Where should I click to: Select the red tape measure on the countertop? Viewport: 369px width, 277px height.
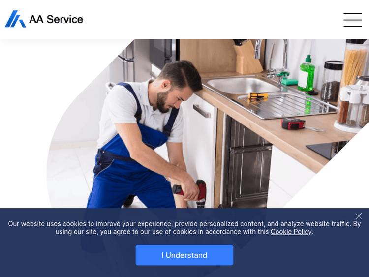pyautogui.click(x=293, y=123)
